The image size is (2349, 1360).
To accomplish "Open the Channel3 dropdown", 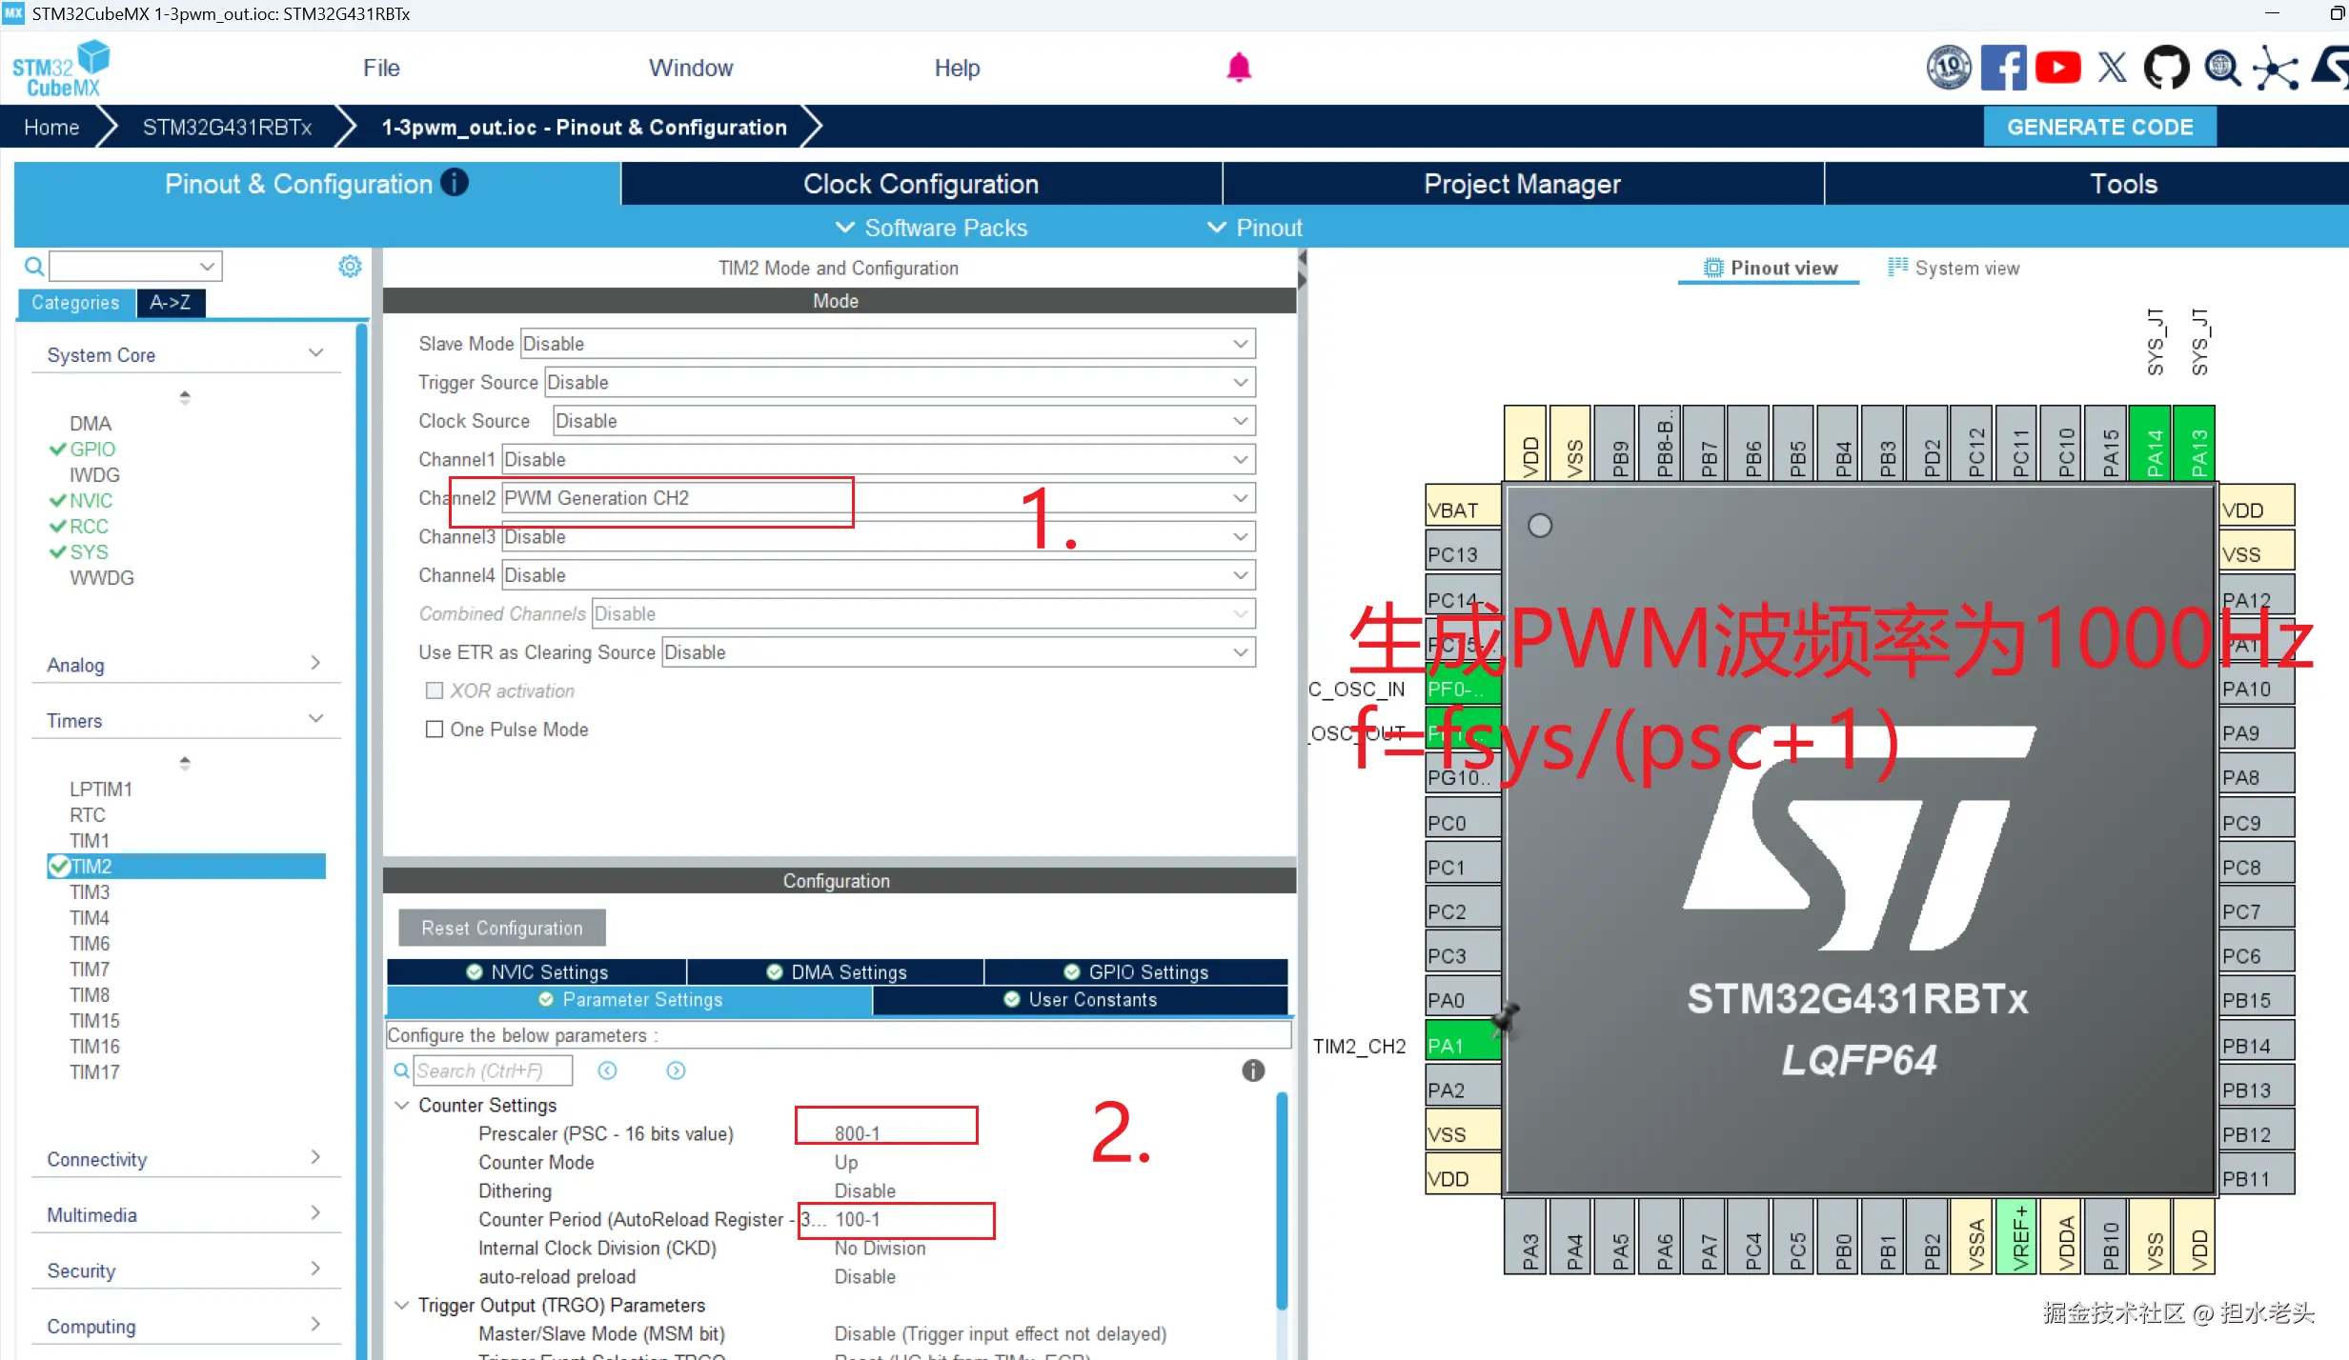I will pos(879,536).
